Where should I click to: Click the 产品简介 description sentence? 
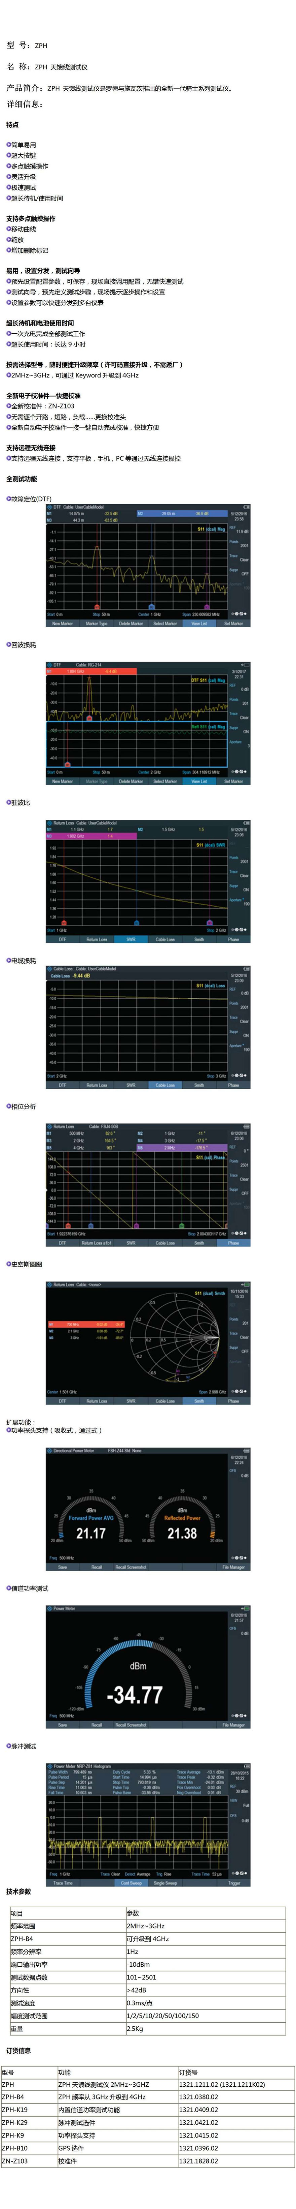(120, 88)
